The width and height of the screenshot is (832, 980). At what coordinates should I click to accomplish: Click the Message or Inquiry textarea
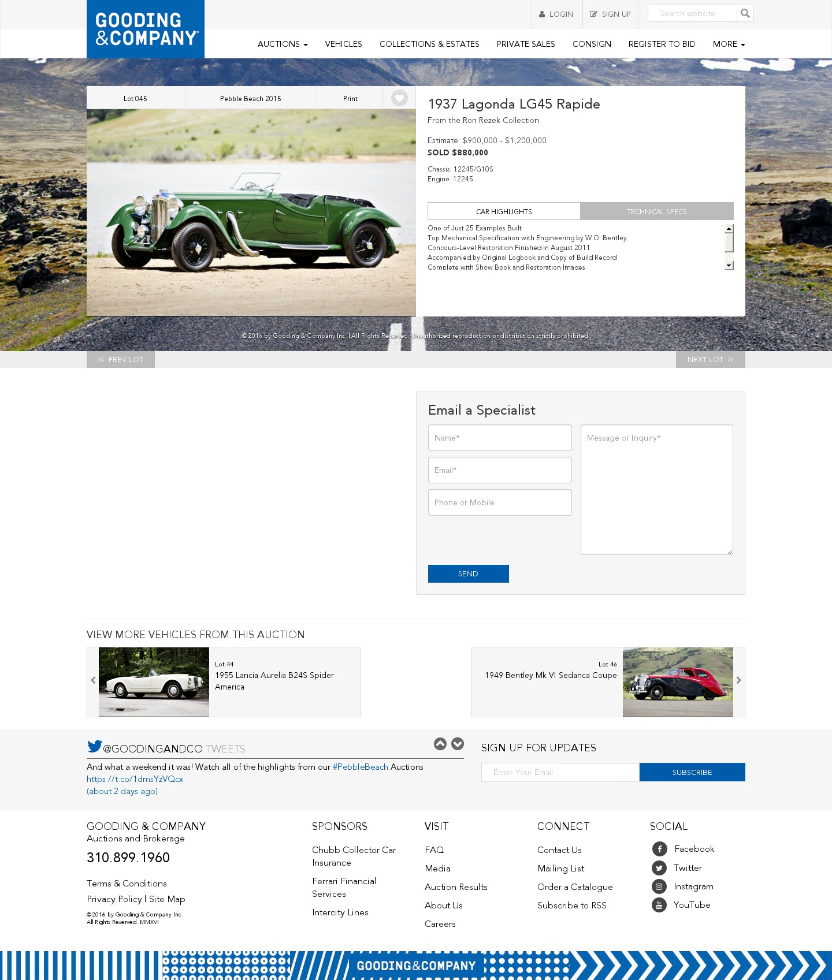point(657,490)
